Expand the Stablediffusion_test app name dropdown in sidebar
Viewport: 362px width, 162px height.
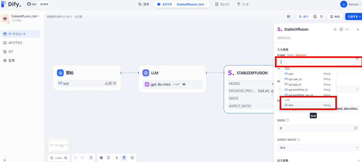tap(25, 16)
